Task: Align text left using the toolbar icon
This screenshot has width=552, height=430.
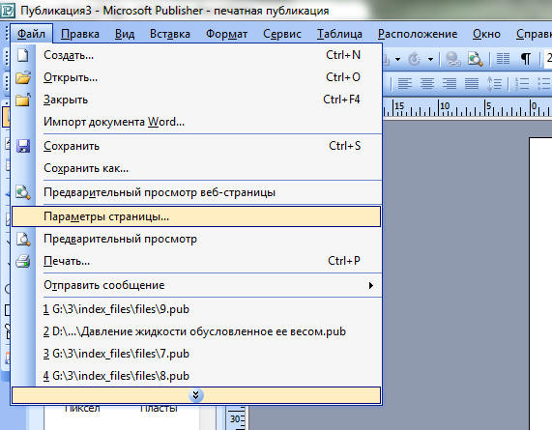Action: point(404,84)
